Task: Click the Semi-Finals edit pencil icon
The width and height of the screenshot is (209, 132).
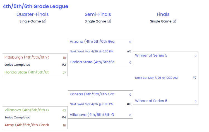Action: [109, 21]
